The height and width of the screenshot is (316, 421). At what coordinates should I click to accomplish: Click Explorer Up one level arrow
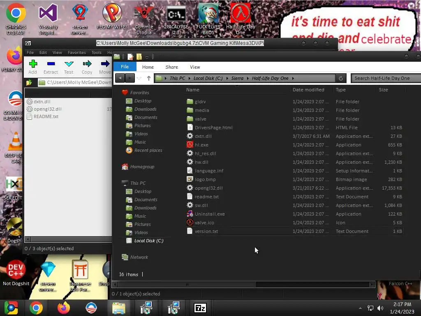point(149,78)
